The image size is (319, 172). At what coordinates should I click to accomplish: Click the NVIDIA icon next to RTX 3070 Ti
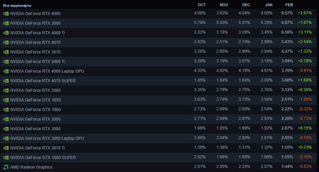tap(6, 148)
